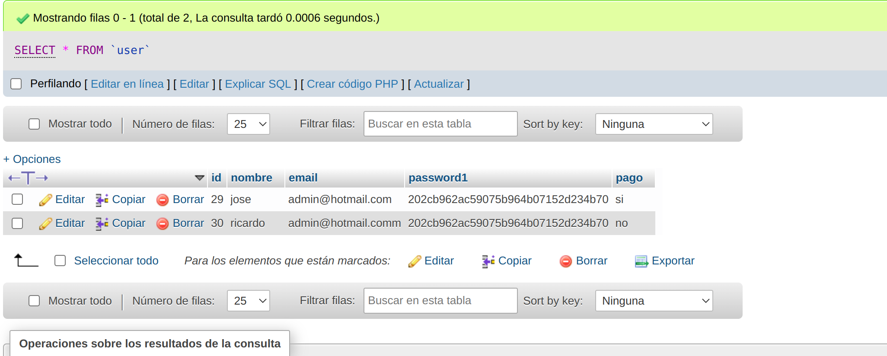887x356 pixels.
Task: Click the green success checkmark icon
Action: (22, 18)
